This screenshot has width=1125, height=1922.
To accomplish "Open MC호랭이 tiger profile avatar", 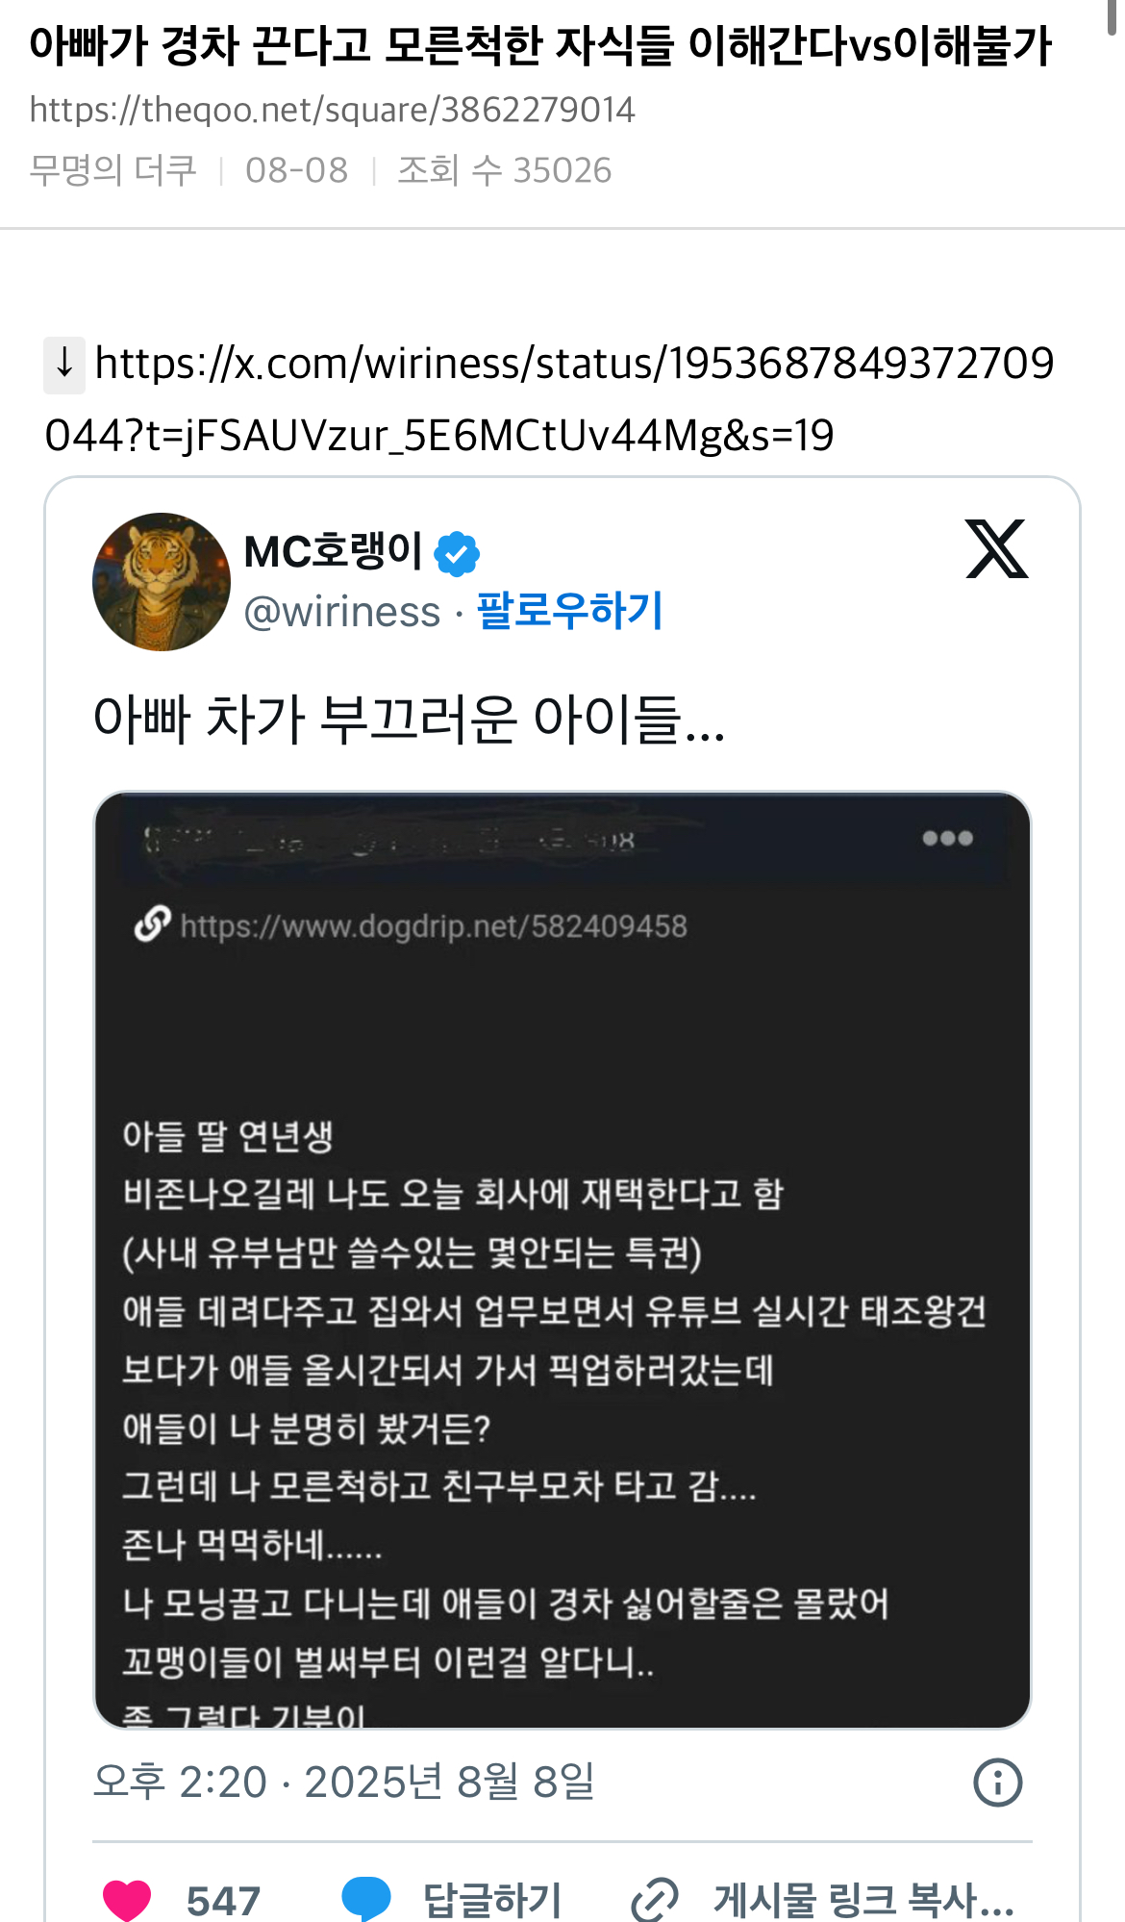I will [162, 582].
